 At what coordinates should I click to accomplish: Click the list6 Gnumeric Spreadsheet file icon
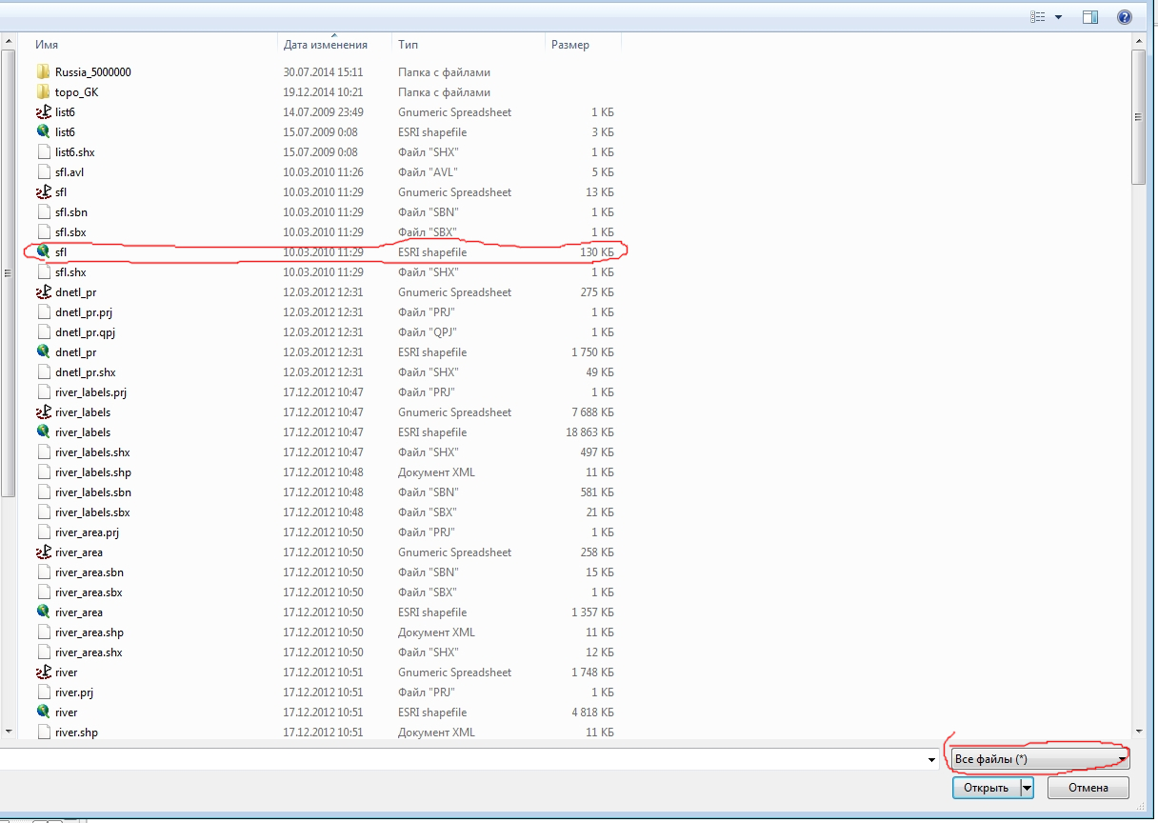click(43, 112)
